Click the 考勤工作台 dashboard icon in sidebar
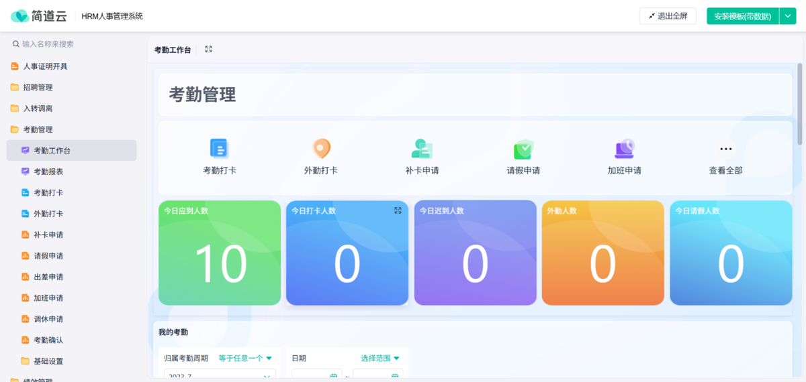 (26, 151)
